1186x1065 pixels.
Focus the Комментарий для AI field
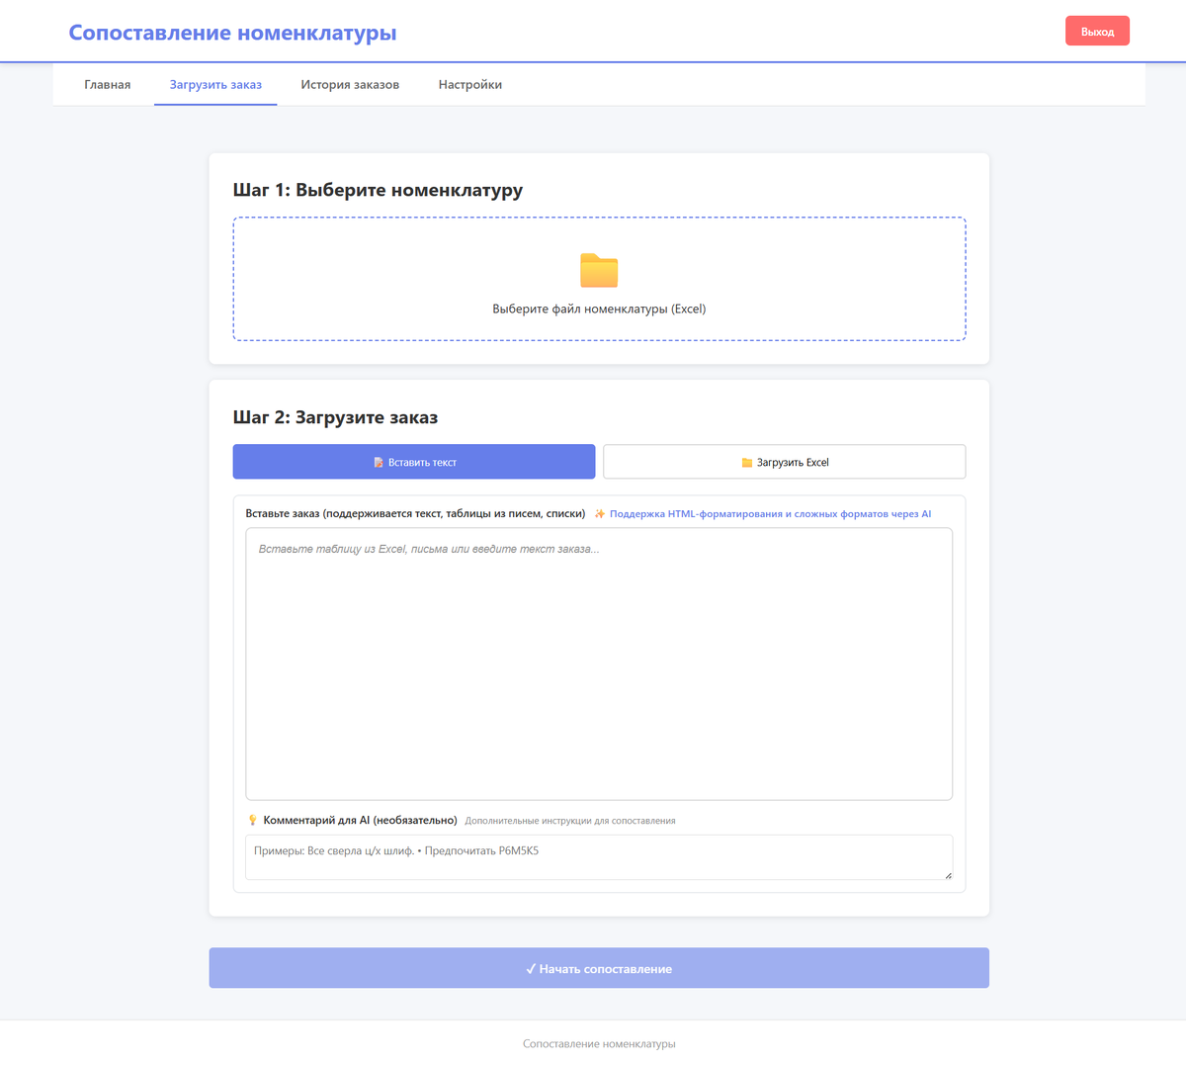[x=599, y=857]
